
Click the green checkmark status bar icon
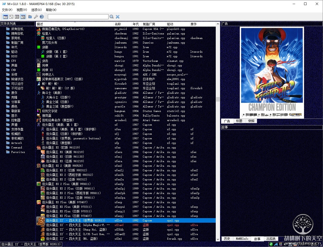tap(271, 244)
